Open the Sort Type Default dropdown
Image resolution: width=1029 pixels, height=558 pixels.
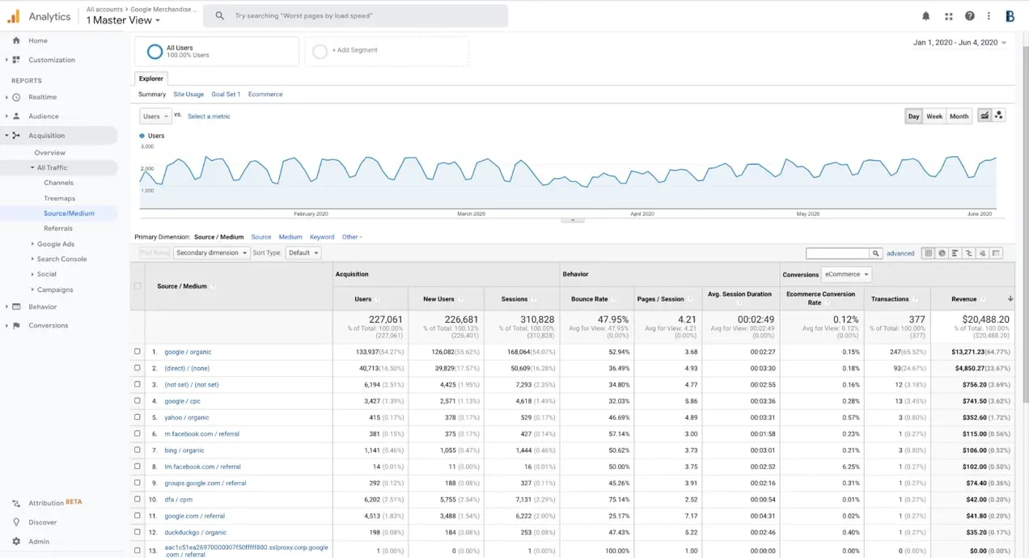pos(303,253)
